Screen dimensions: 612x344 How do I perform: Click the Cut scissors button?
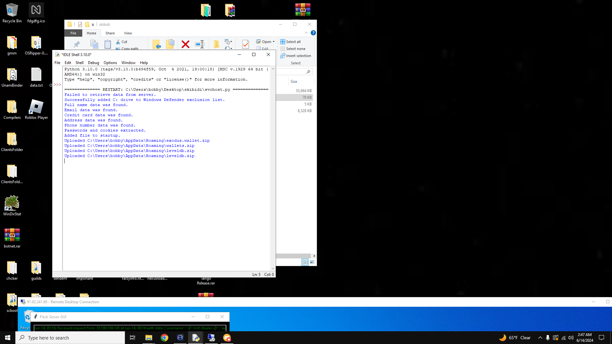pyautogui.click(x=122, y=42)
